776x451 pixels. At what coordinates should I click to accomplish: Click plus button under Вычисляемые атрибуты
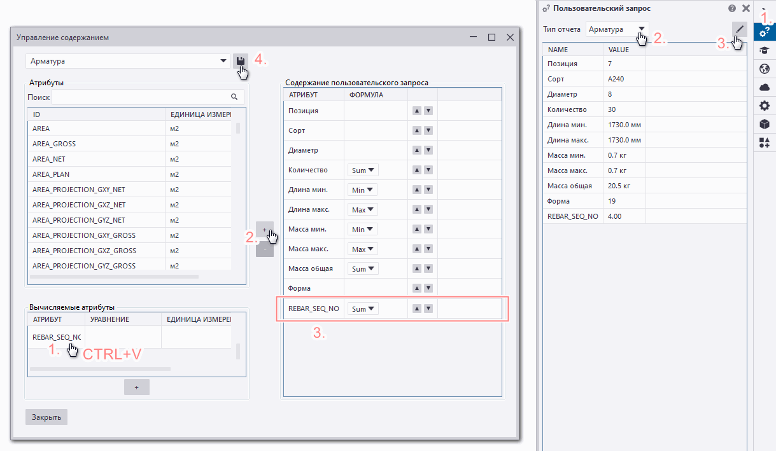pos(136,387)
